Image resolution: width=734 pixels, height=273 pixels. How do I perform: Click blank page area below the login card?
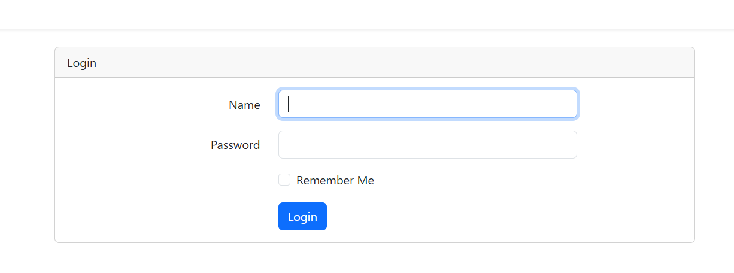[366, 259]
